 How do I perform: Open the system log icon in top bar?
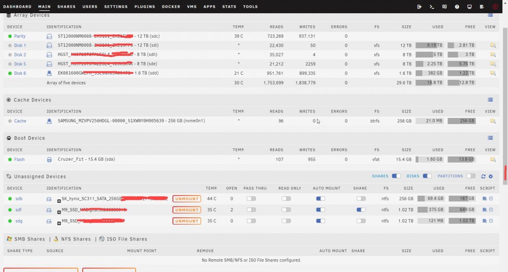point(482,7)
